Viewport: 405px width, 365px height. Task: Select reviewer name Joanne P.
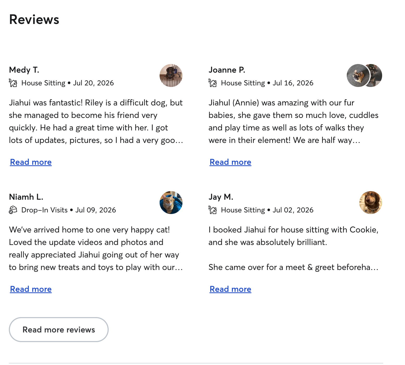pos(227,70)
